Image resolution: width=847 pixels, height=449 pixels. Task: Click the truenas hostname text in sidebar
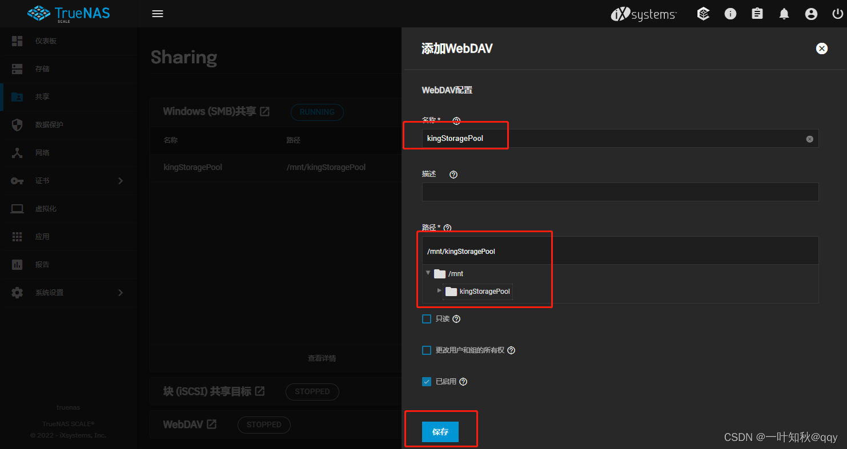[x=69, y=407]
